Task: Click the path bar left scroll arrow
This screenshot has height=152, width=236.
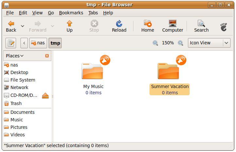Action: pyautogui.click(x=24, y=43)
